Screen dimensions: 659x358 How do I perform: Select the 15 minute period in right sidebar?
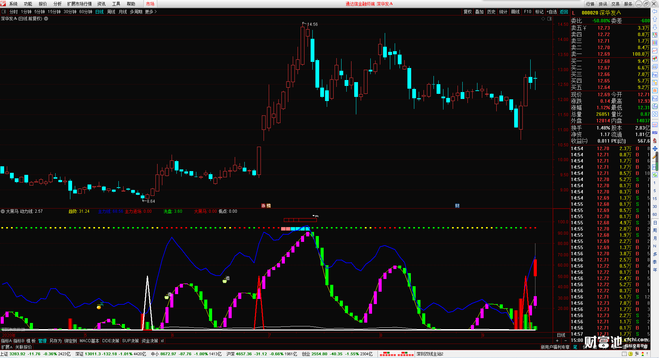point(655,199)
